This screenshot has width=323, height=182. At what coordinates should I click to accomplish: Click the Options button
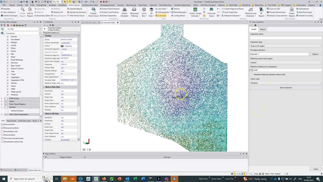(x=315, y=54)
